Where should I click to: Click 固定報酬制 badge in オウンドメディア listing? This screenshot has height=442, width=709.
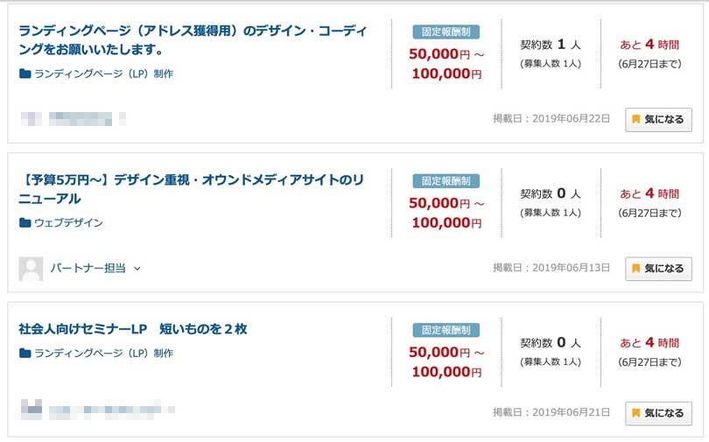click(446, 181)
